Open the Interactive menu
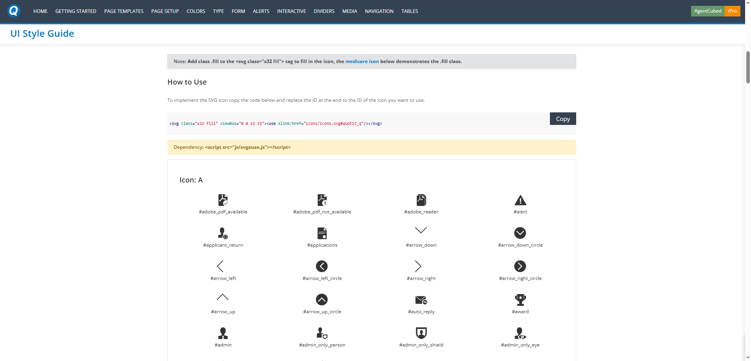751x361 pixels. pyautogui.click(x=292, y=11)
